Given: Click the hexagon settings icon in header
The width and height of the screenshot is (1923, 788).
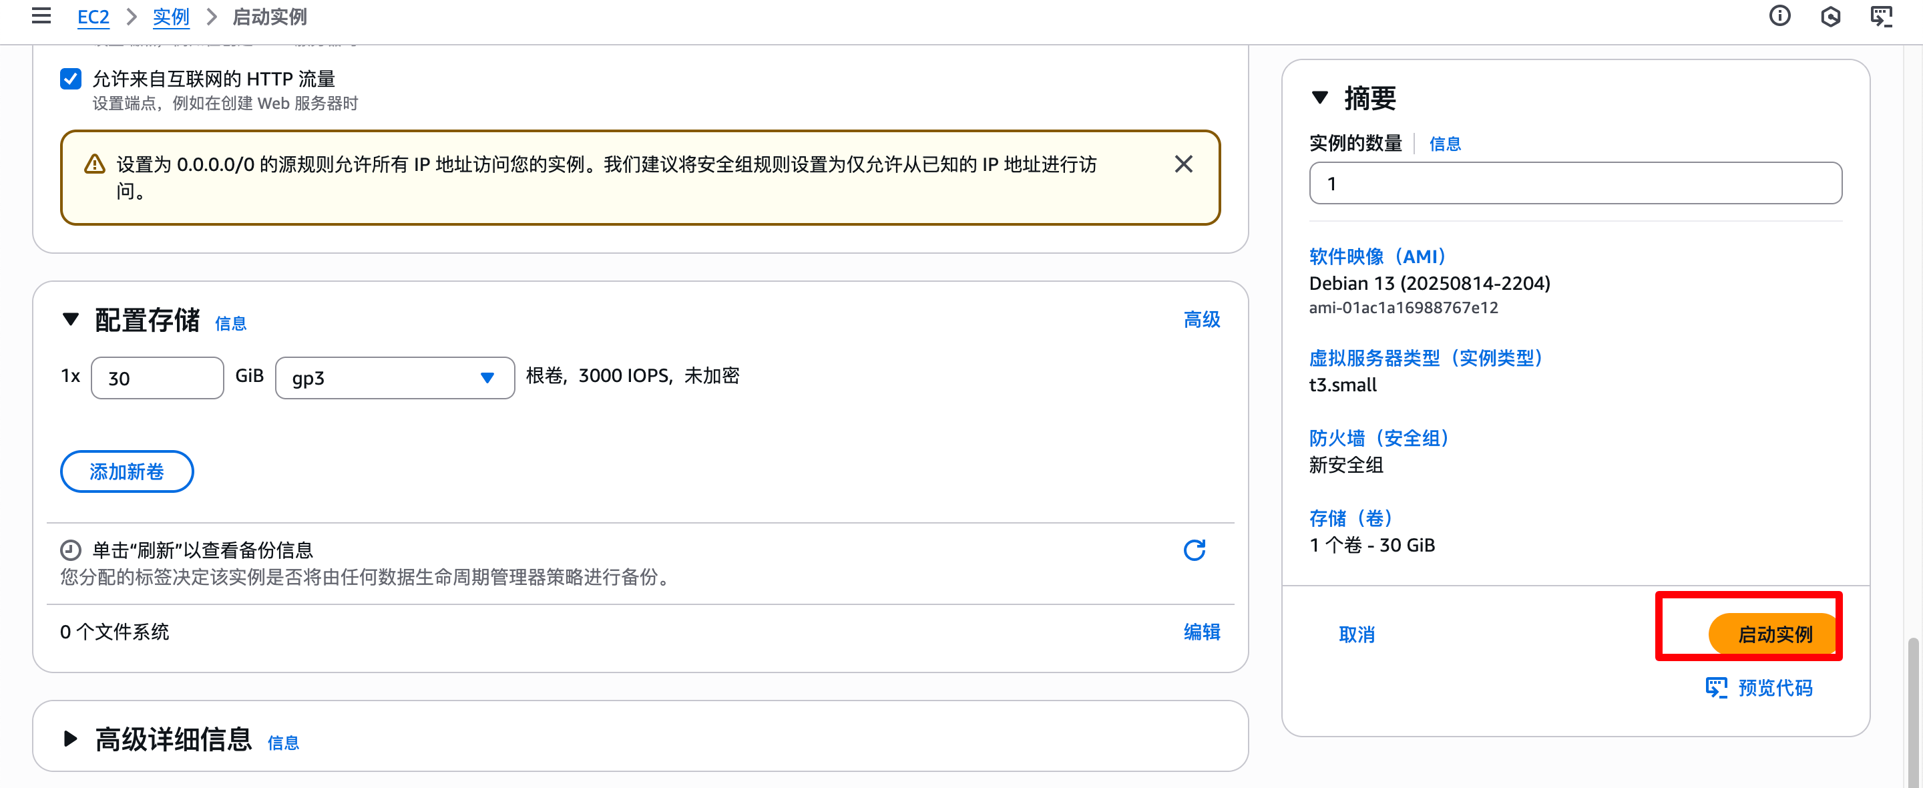Looking at the screenshot, I should (1830, 17).
